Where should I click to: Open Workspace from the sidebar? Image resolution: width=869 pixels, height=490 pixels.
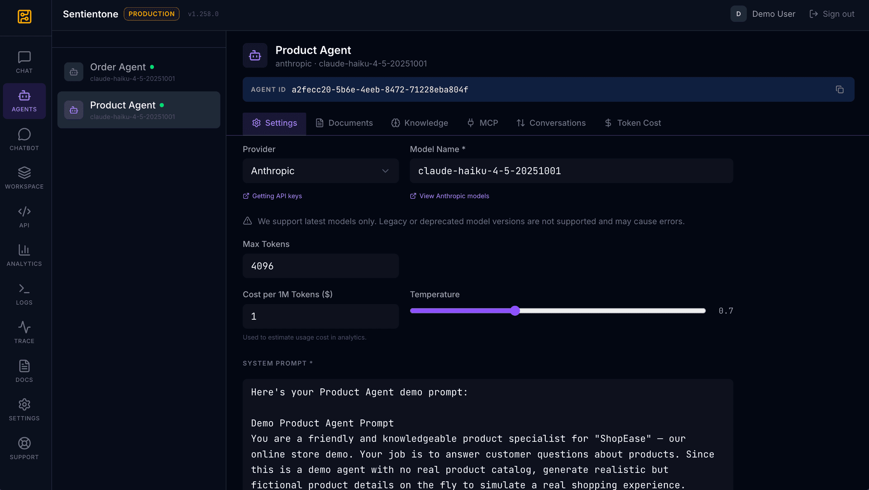pyautogui.click(x=24, y=178)
